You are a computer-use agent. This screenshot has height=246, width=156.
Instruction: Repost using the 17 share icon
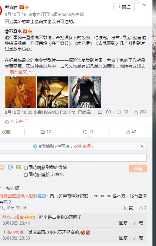(46, 132)
